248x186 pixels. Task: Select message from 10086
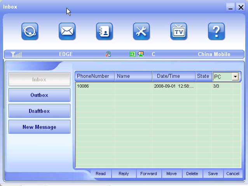158,86
